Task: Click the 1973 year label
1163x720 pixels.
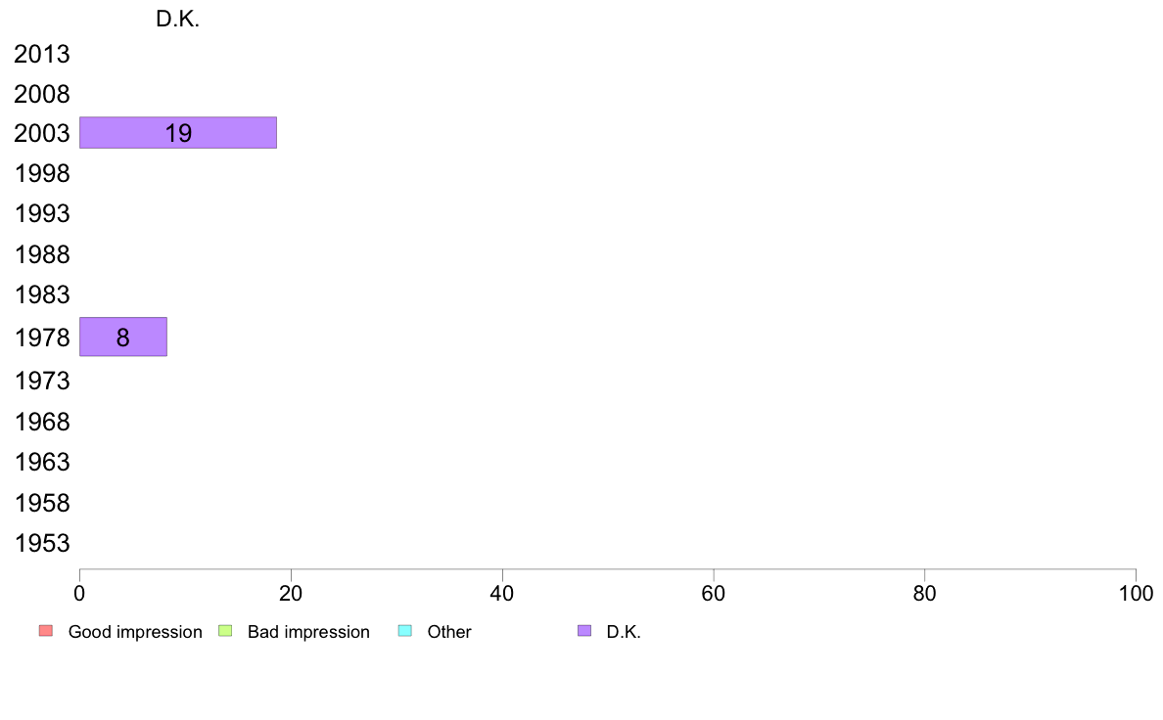Action: click(41, 381)
